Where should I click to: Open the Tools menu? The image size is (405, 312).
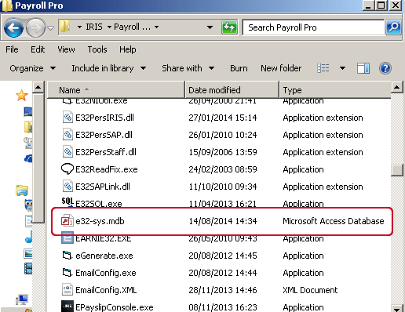click(x=97, y=49)
